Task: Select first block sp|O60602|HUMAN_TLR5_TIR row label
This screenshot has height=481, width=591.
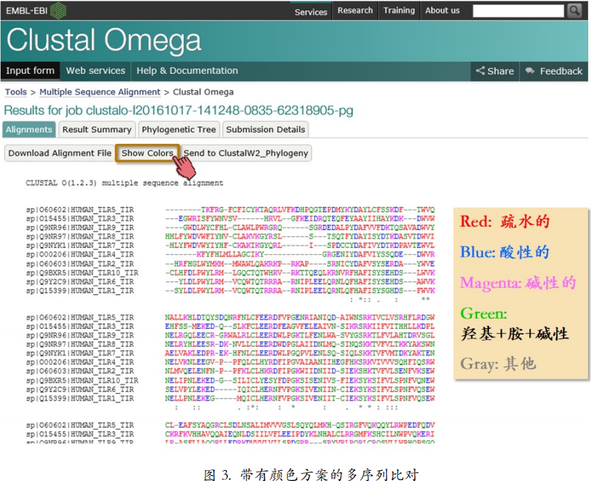Action: 80,210
